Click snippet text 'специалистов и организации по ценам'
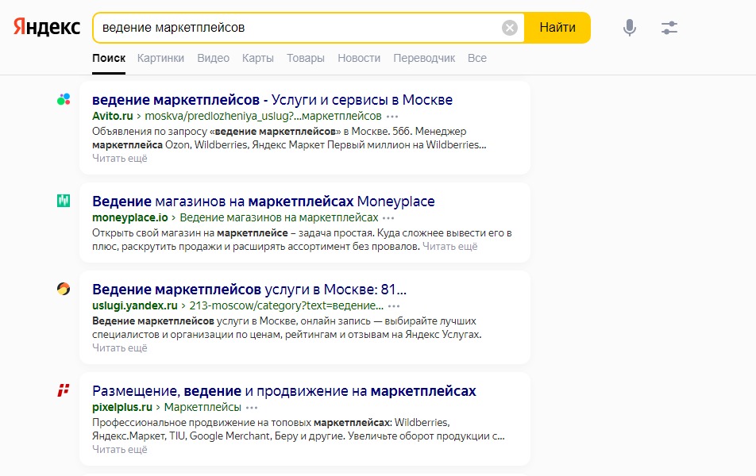Image resolution: width=756 pixels, height=476 pixels. [x=187, y=334]
